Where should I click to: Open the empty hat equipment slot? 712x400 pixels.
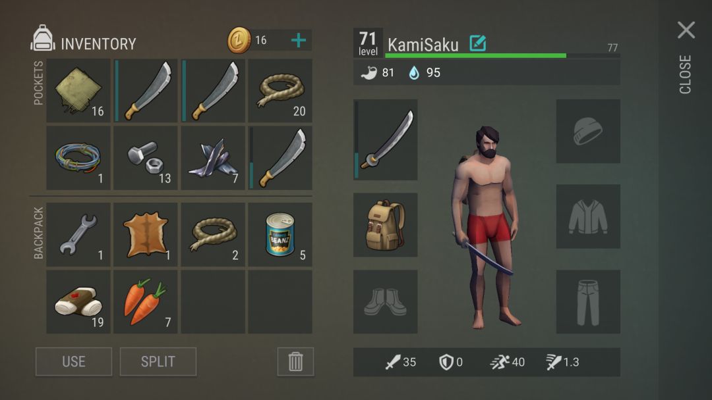point(588,132)
